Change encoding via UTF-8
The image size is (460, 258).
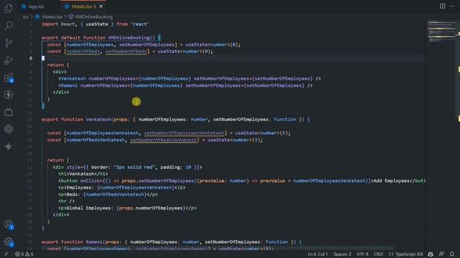click(x=362, y=254)
